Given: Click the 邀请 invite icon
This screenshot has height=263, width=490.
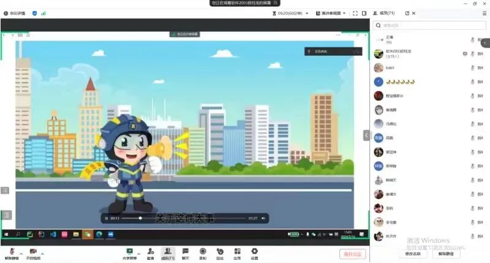Looking at the screenshot, I should [150, 252].
